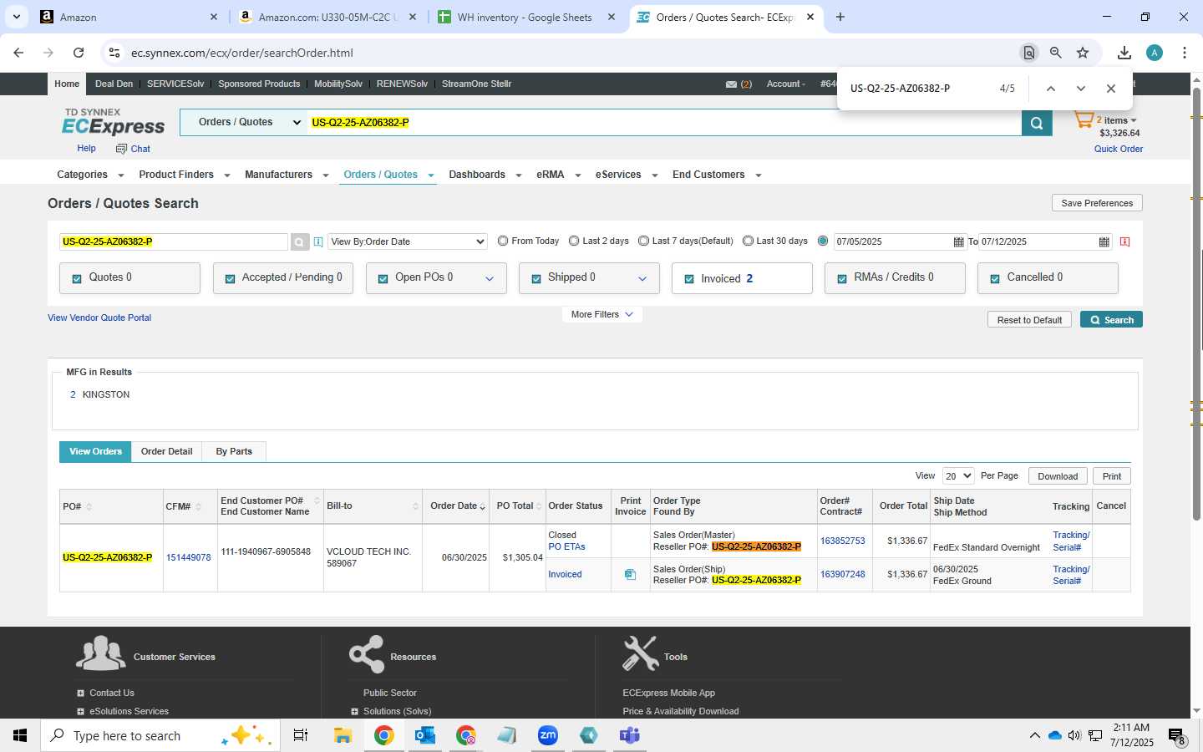Click the blue Search button
Viewport: 1203px width, 752px height.
(x=1111, y=320)
